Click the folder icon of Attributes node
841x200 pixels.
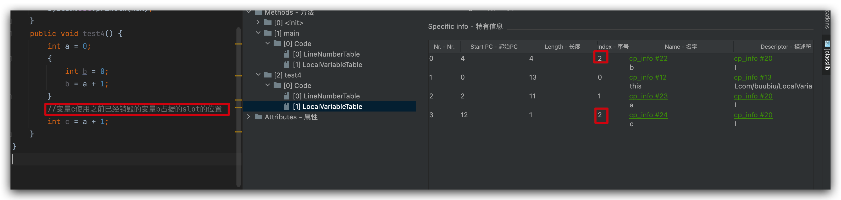coord(259,117)
